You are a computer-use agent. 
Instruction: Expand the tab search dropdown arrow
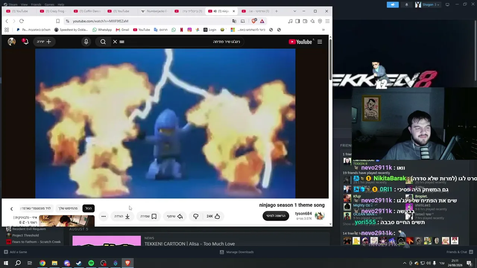(x=295, y=11)
